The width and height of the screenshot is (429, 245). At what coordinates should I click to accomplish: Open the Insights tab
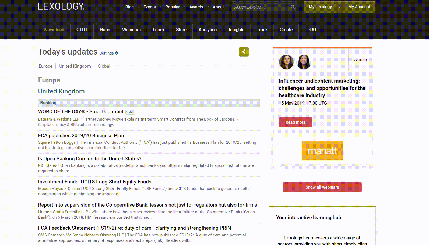(237, 30)
